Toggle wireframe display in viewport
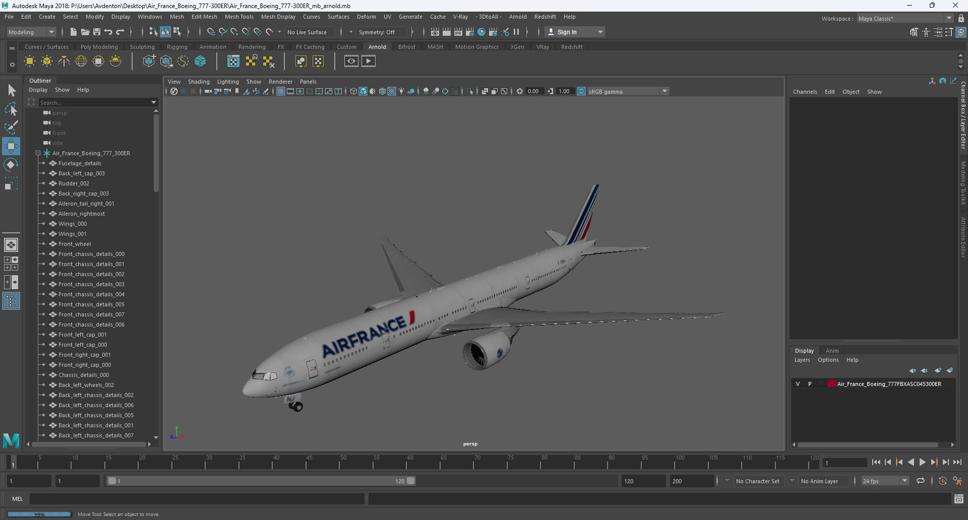Viewport: 968px width, 520px height. 353,91
